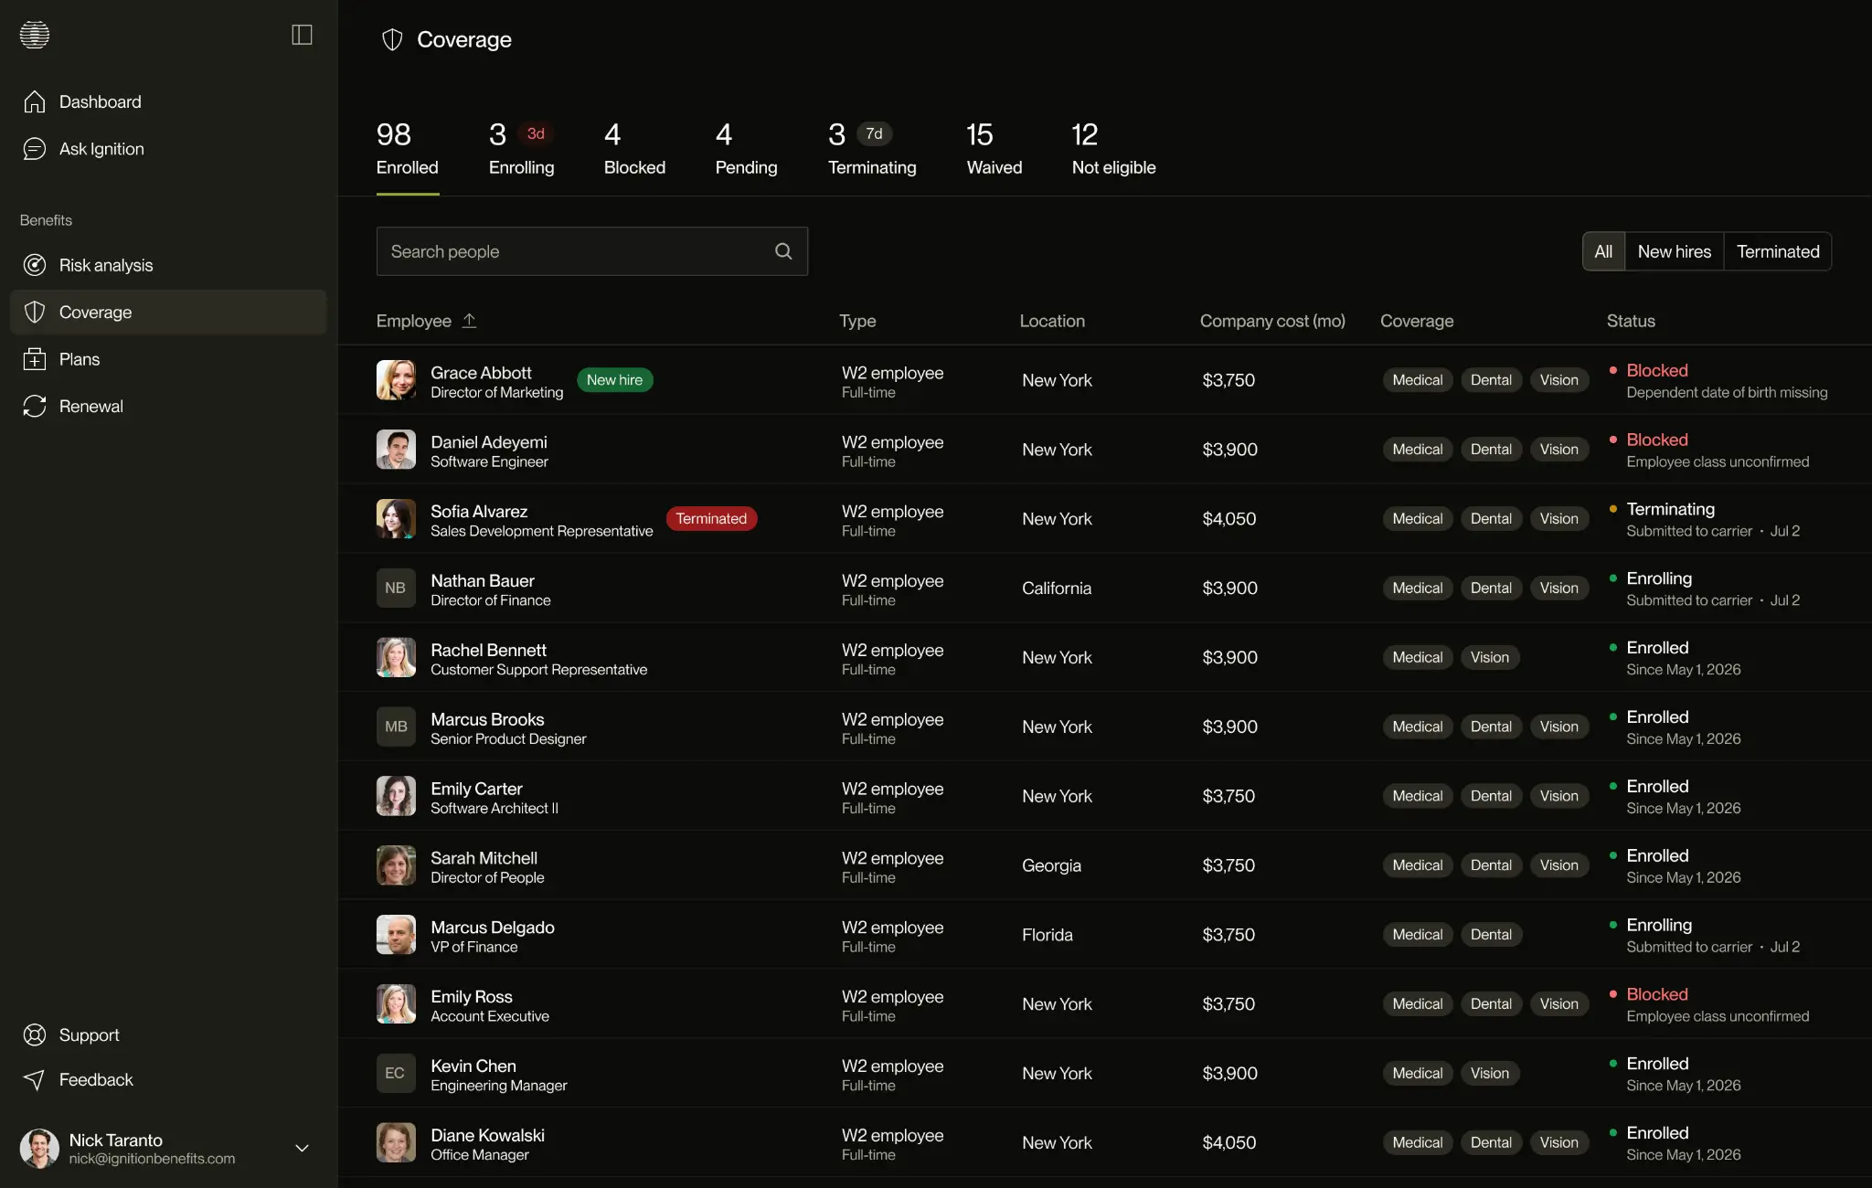Screen dimensions: 1872x1188
Task: Click the Vision tag in Rachel Bennett's row
Action: click(x=1489, y=658)
